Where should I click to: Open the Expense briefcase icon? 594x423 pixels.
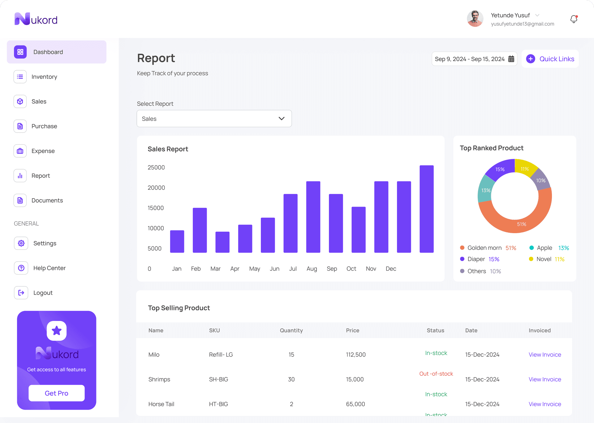pos(20,151)
